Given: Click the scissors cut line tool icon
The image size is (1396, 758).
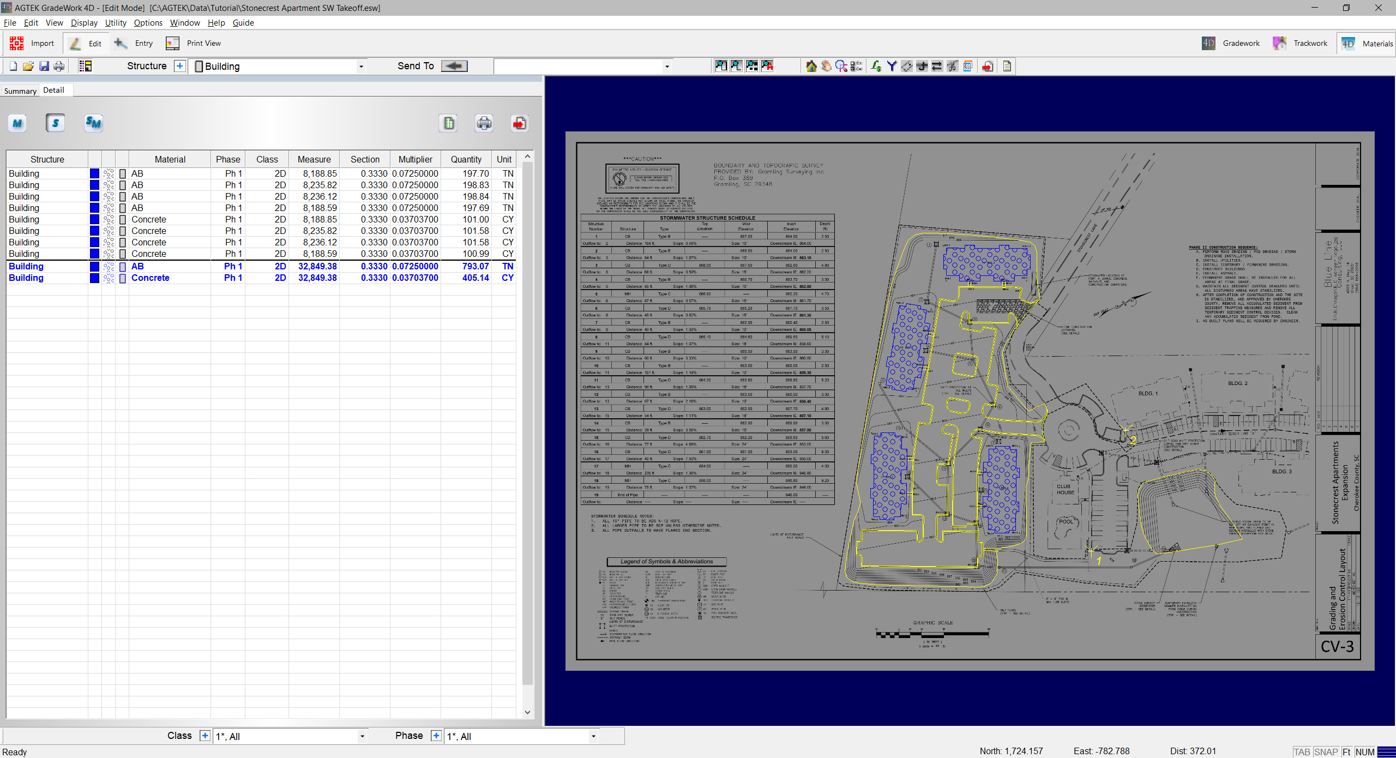Looking at the screenshot, I should point(952,66).
